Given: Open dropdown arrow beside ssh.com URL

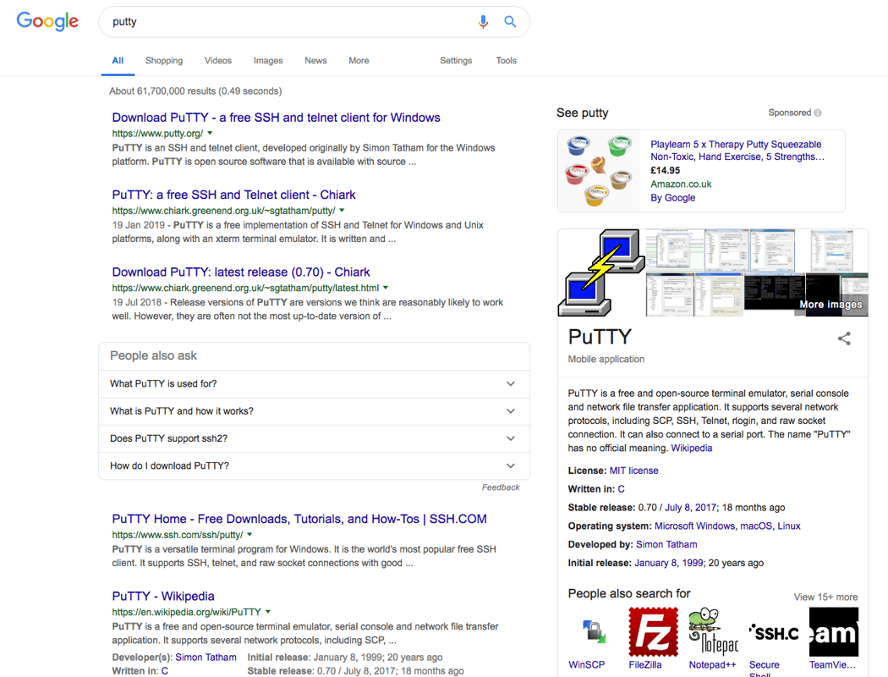Looking at the screenshot, I should tap(249, 535).
